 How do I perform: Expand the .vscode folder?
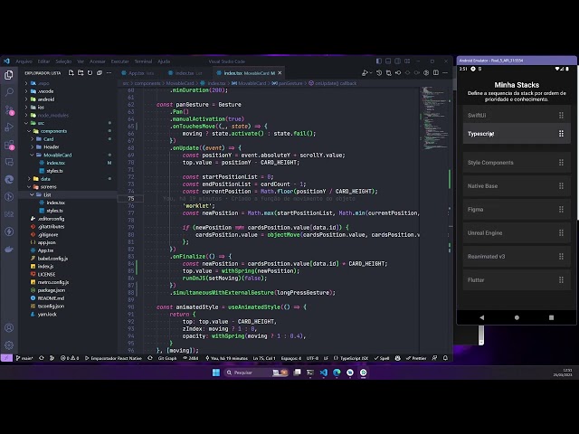click(45, 91)
